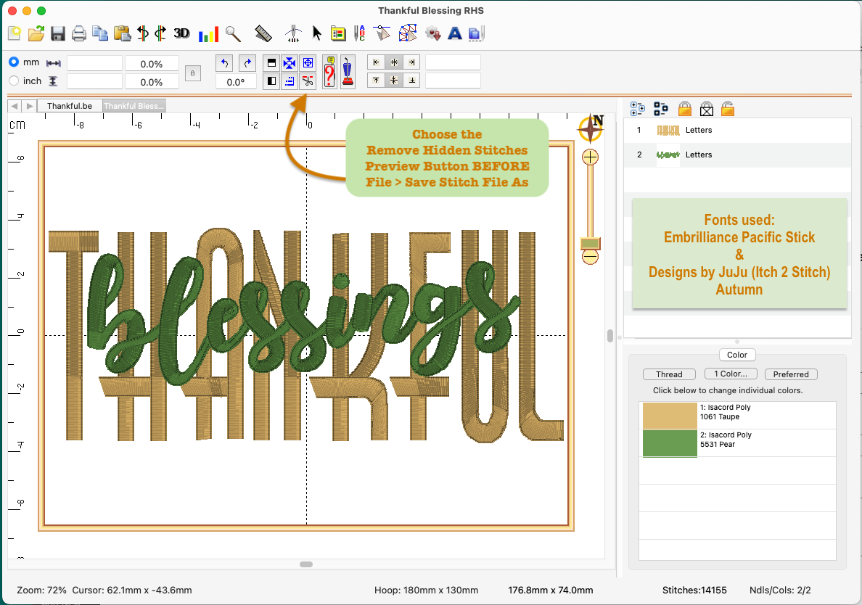Click the red question mark icon

(329, 72)
